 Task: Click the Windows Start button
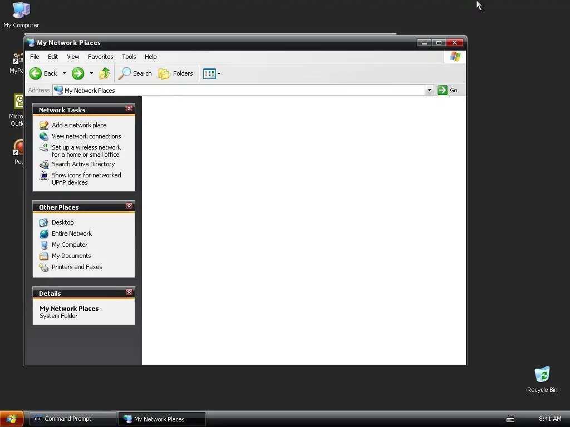point(12,419)
